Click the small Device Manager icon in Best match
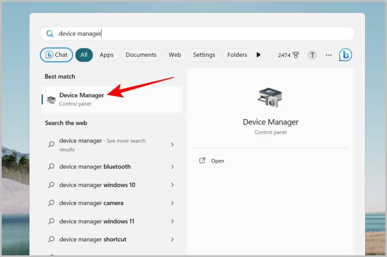 (51, 100)
